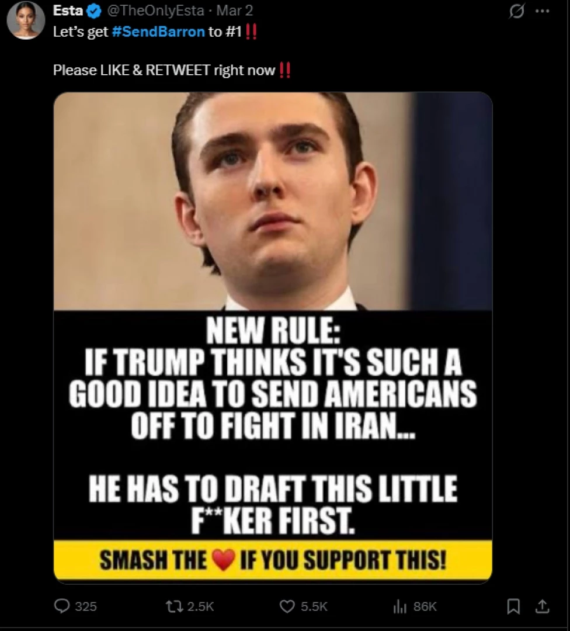Open the three-dot more options menu

coord(542,11)
